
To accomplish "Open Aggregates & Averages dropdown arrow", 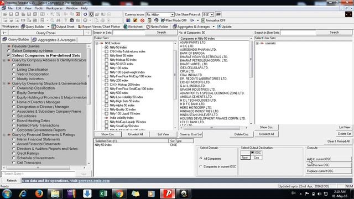I will (214, 27).
